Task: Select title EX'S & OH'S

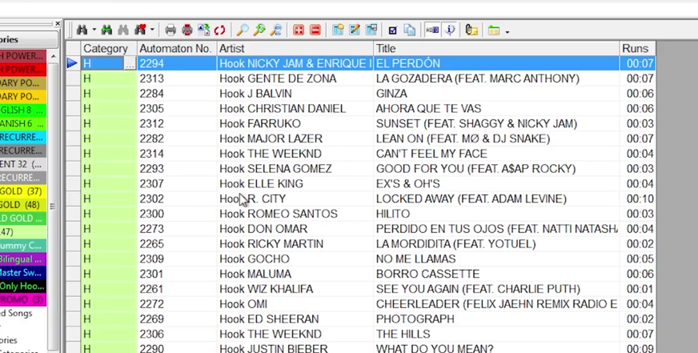Action: tap(407, 184)
